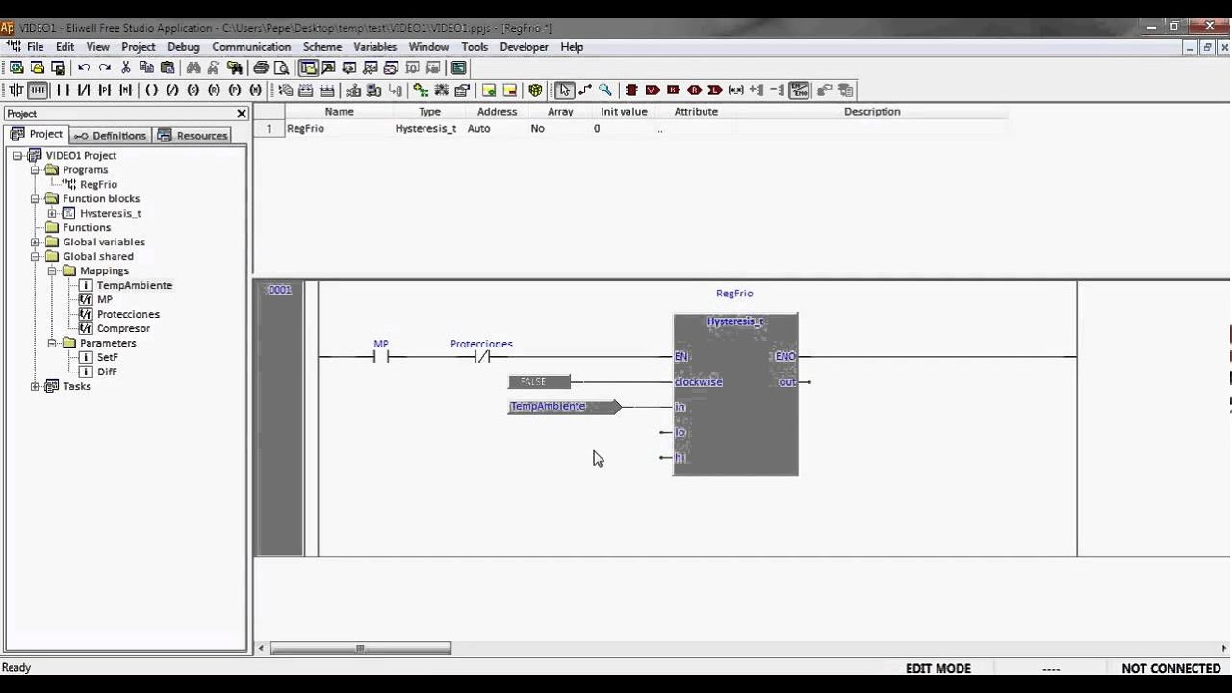The width and height of the screenshot is (1232, 693).
Task: Toggle the Project workspace panel icon
Action: 308,67
